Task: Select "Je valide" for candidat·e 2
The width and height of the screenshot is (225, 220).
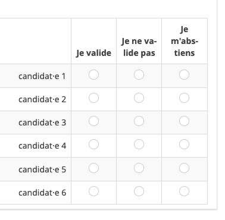Action: coord(93,98)
